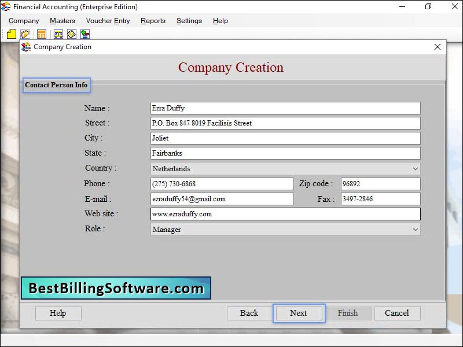Open the Reports menu
This screenshot has width=463, height=347.
click(153, 21)
